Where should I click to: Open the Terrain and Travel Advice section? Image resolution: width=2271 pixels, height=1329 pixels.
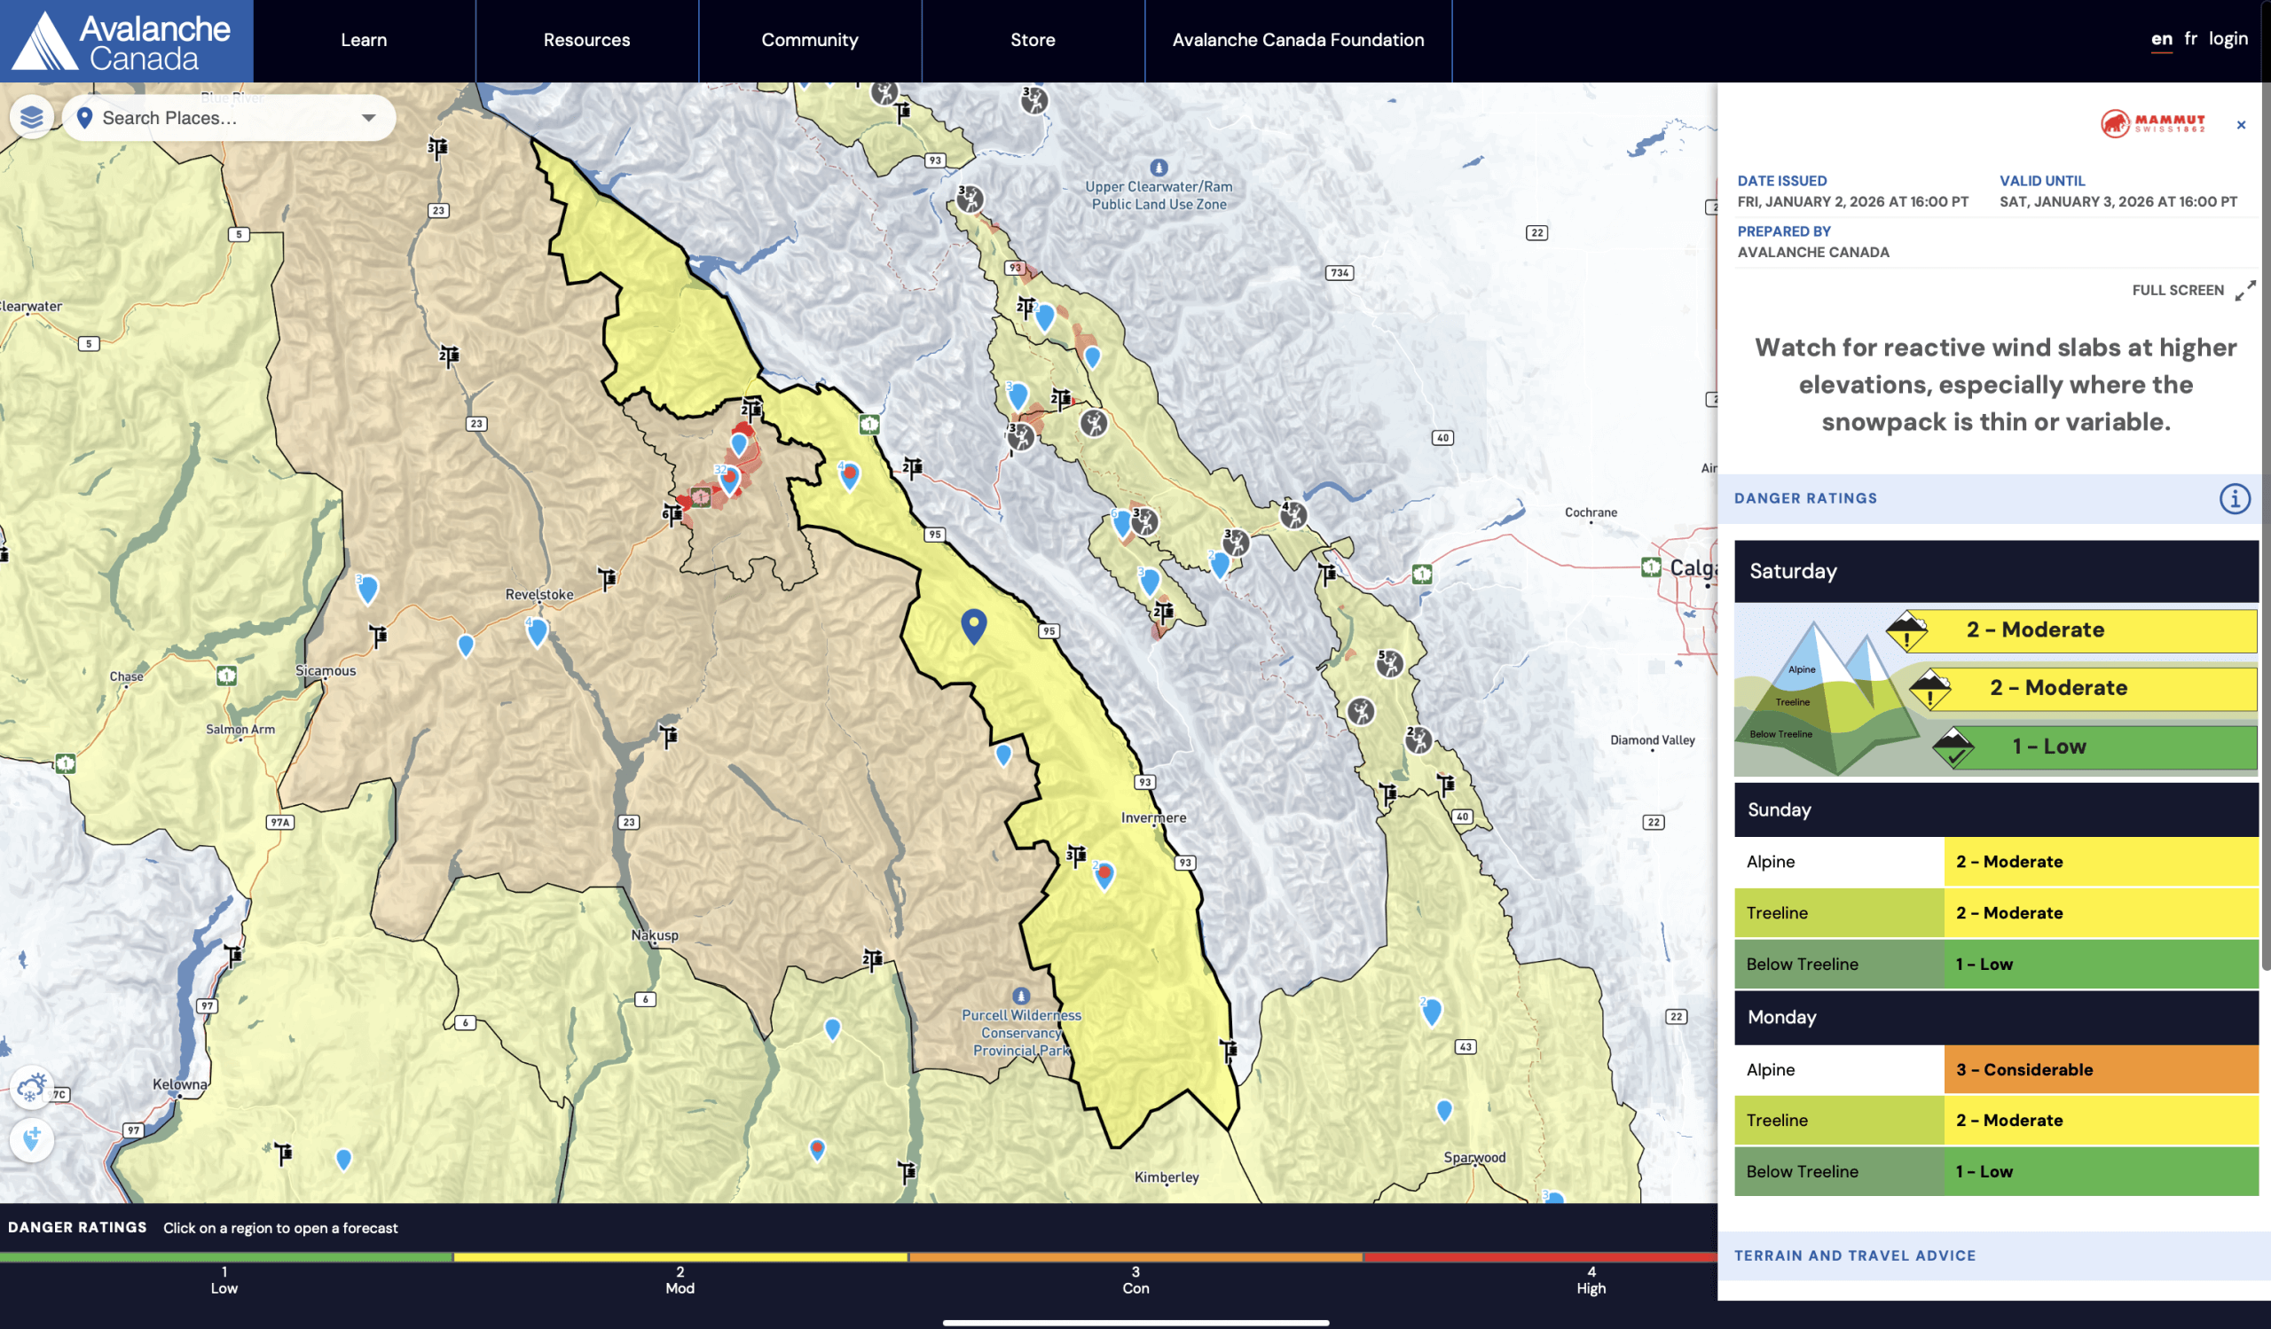click(1855, 1255)
